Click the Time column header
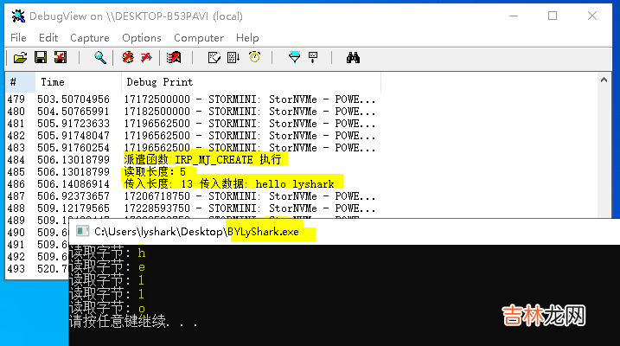The height and width of the screenshot is (346, 620). [53, 82]
